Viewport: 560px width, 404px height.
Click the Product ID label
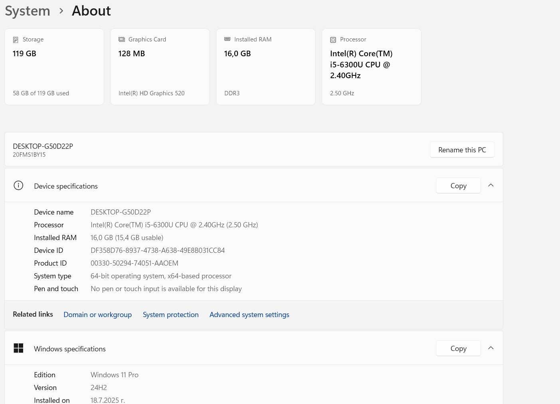click(50, 263)
